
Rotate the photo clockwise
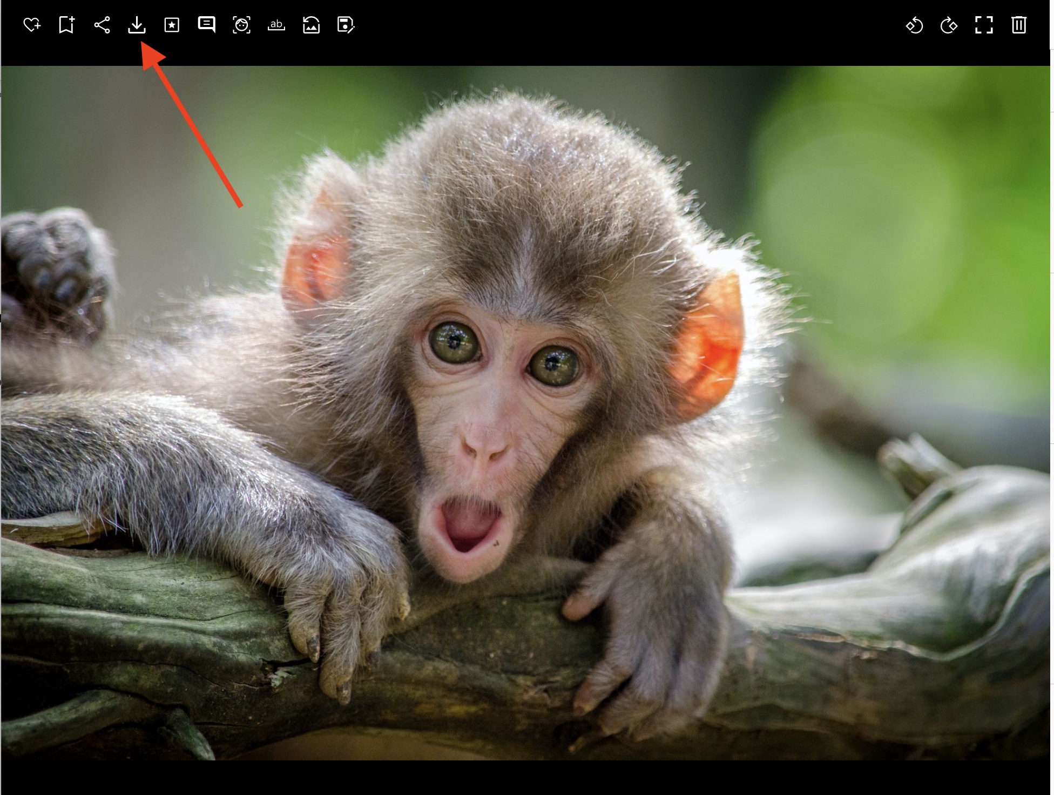point(949,25)
